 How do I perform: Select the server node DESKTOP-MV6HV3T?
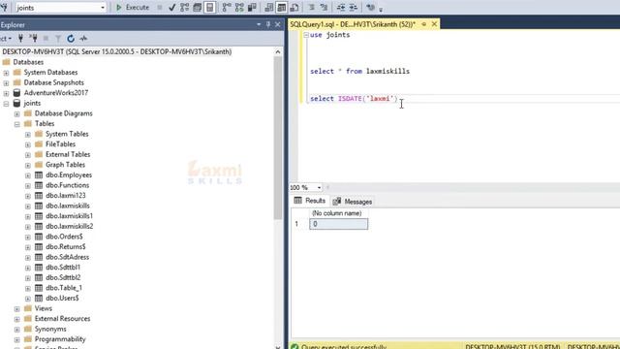(x=116, y=51)
